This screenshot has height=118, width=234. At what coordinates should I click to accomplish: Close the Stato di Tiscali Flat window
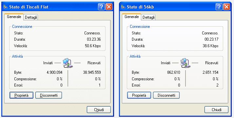(109, 7)
